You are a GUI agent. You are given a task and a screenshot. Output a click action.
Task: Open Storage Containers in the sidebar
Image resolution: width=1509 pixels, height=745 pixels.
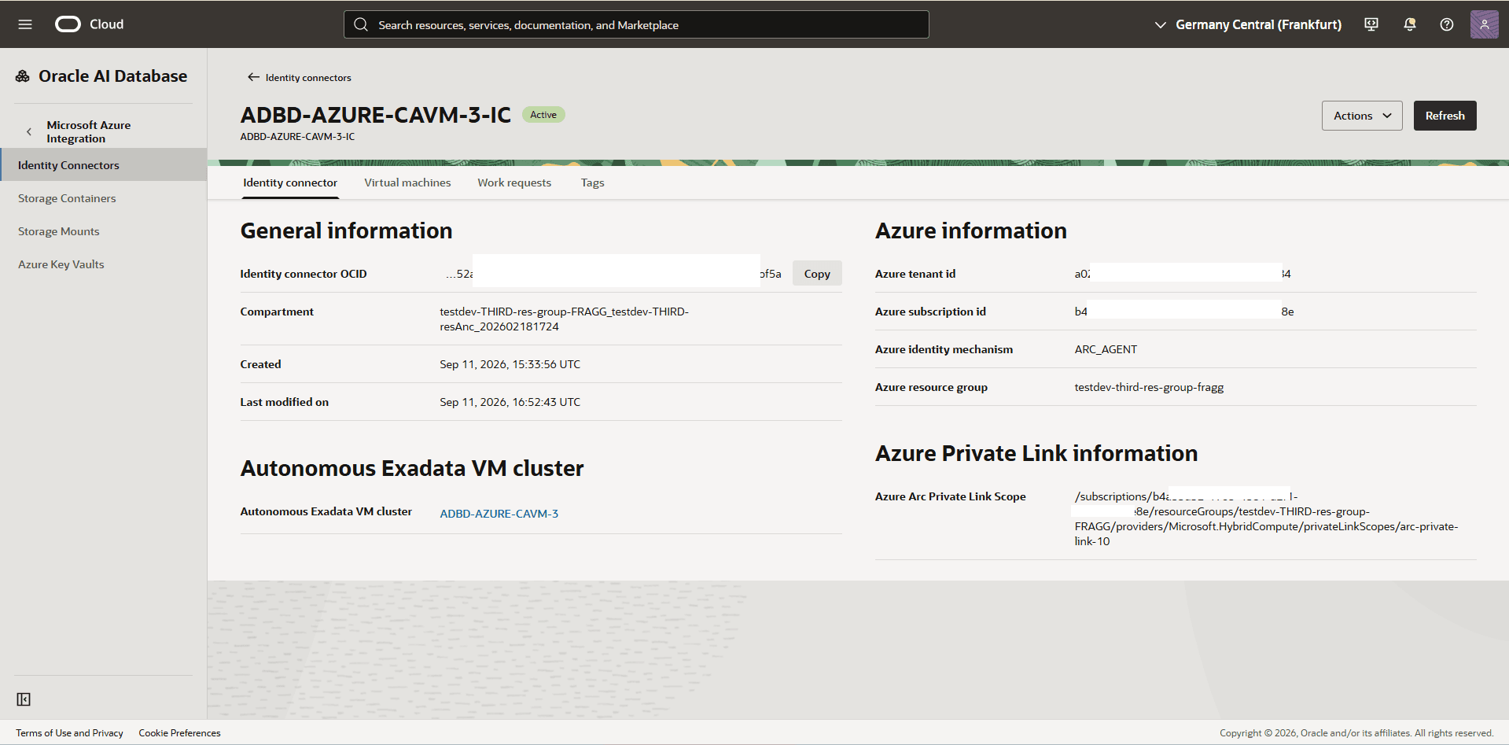pos(67,198)
